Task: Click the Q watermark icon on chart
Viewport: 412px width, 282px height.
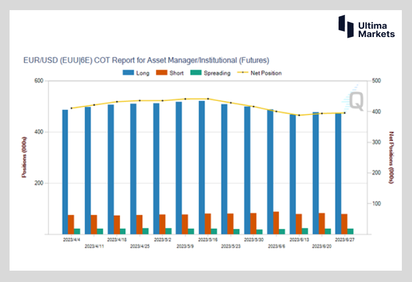Action: pos(356,100)
